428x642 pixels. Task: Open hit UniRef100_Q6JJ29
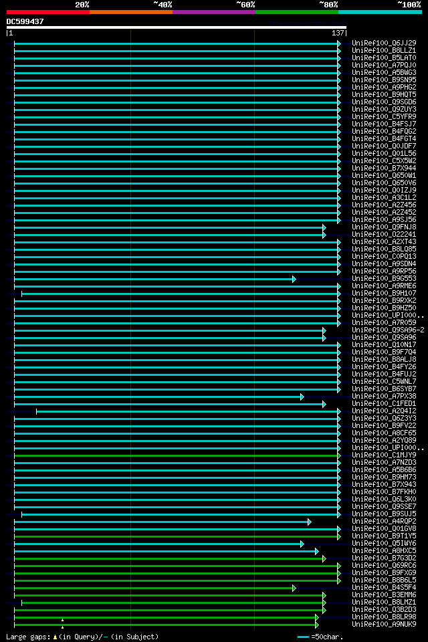(x=384, y=43)
